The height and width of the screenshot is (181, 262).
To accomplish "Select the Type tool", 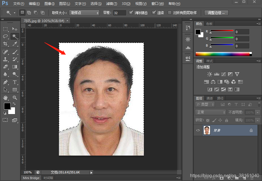I will click(15, 82).
